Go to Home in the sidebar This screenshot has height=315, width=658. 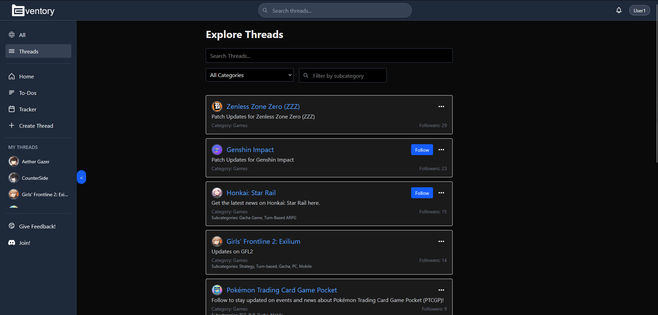[x=38, y=76]
